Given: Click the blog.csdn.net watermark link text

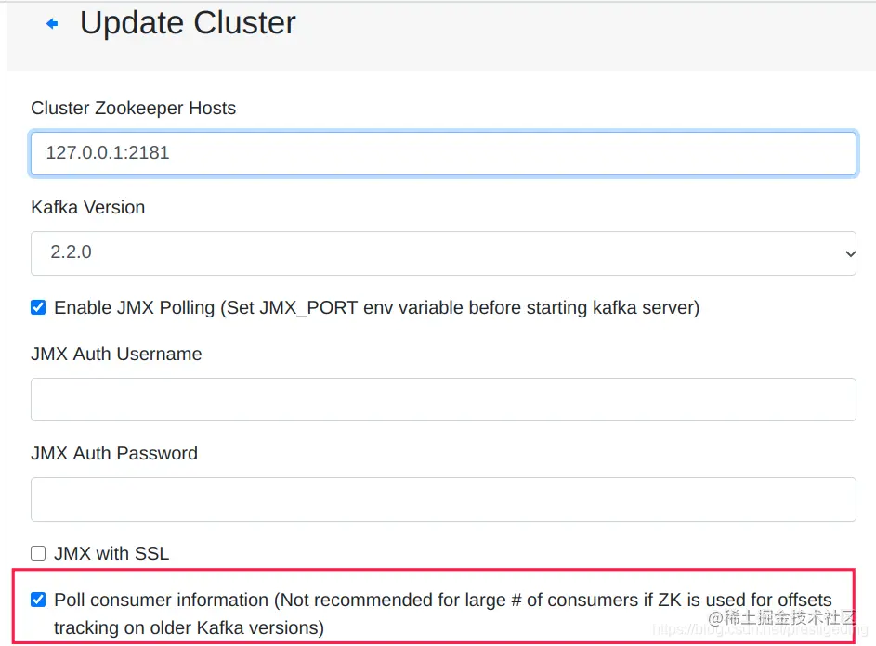Looking at the screenshot, I should [x=760, y=630].
